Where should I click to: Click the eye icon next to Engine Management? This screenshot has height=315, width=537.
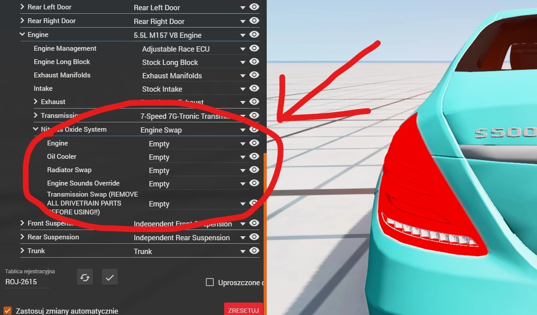(x=254, y=48)
